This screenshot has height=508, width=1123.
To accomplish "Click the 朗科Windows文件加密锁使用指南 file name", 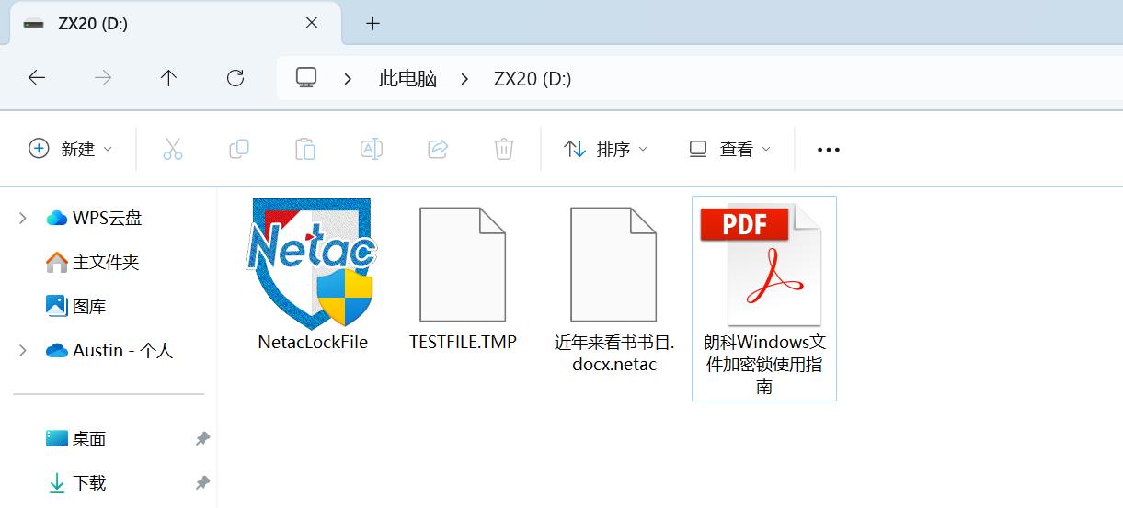I will point(764,365).
